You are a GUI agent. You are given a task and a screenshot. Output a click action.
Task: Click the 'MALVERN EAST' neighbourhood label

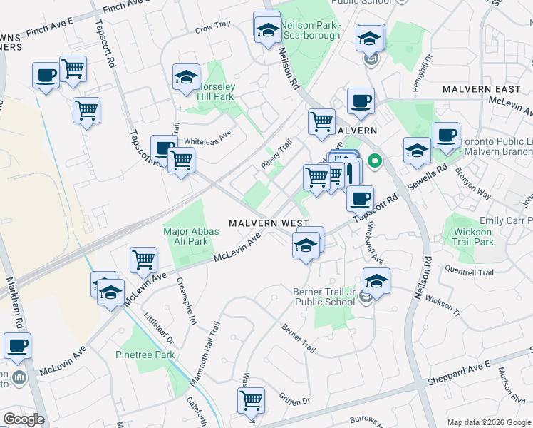(x=481, y=89)
